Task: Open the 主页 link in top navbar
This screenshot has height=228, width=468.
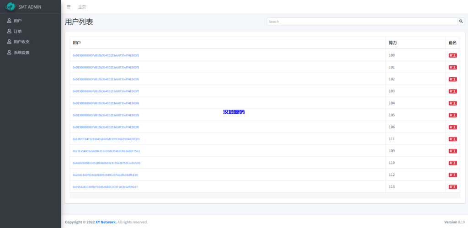Action: coord(82,7)
